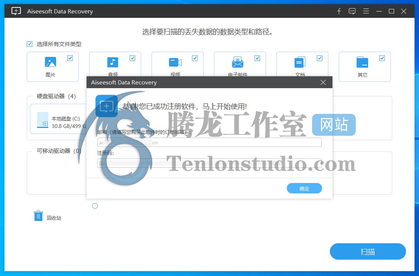The width and height of the screenshot is (419, 276).
Task: Start the scan with 扫描 button
Action: coord(368,251)
